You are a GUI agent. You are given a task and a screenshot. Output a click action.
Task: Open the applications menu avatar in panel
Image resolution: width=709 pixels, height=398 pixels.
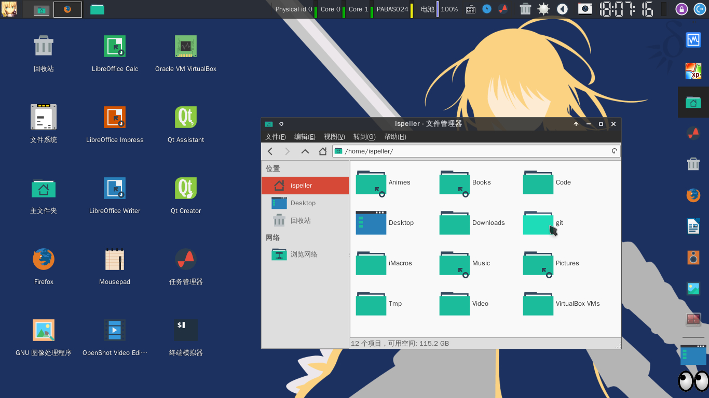[x=9, y=9]
